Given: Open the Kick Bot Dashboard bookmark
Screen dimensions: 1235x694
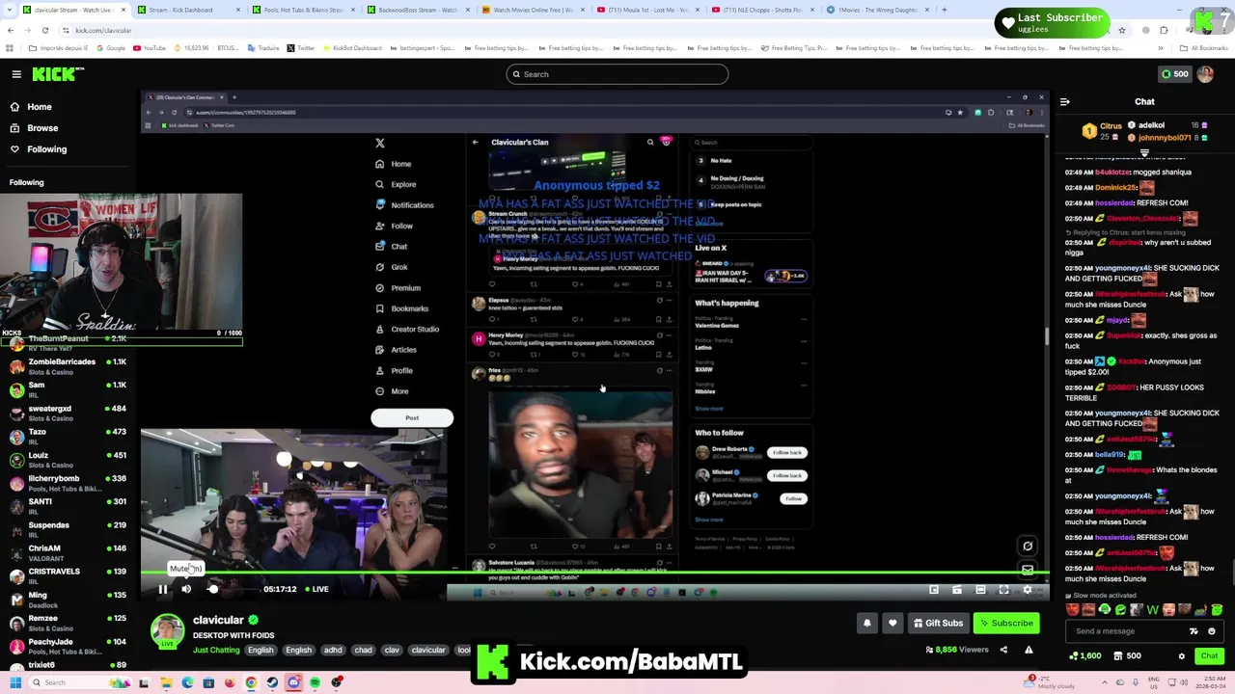Looking at the screenshot, I should coord(352,47).
